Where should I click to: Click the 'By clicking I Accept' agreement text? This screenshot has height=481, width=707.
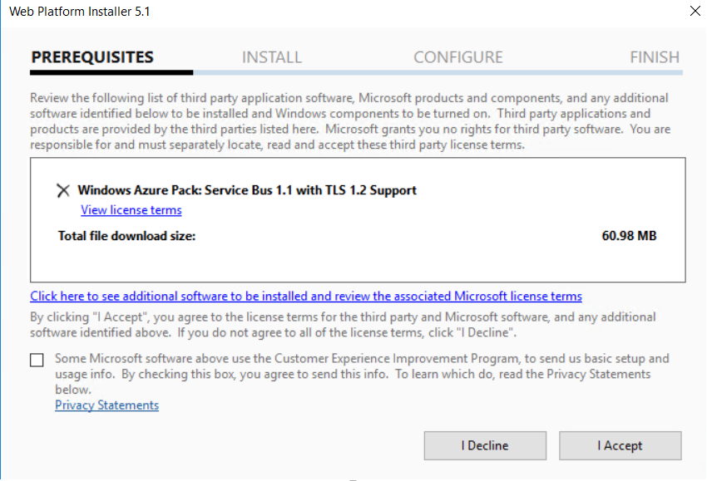click(343, 324)
